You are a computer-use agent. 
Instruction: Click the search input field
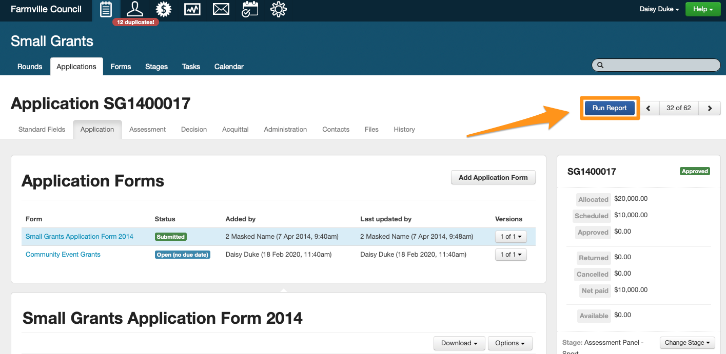point(656,65)
